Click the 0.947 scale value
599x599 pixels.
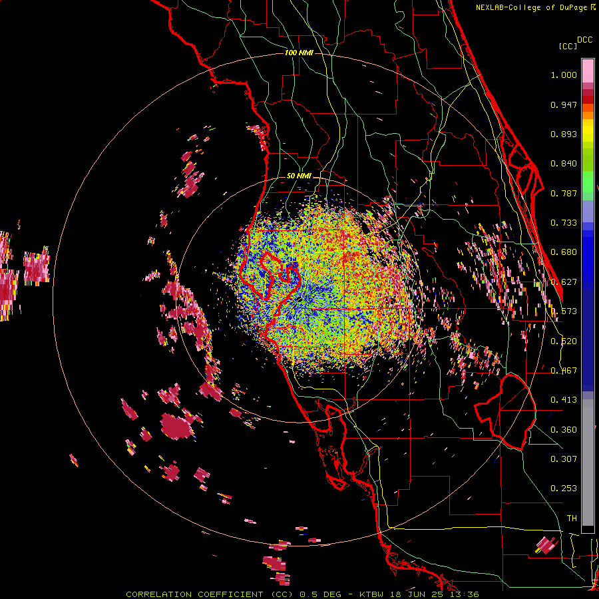coord(564,104)
